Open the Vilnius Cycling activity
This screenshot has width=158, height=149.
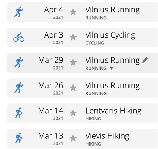point(110,35)
